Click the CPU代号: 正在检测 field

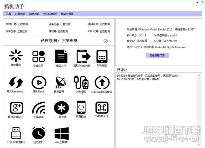(99, 31)
